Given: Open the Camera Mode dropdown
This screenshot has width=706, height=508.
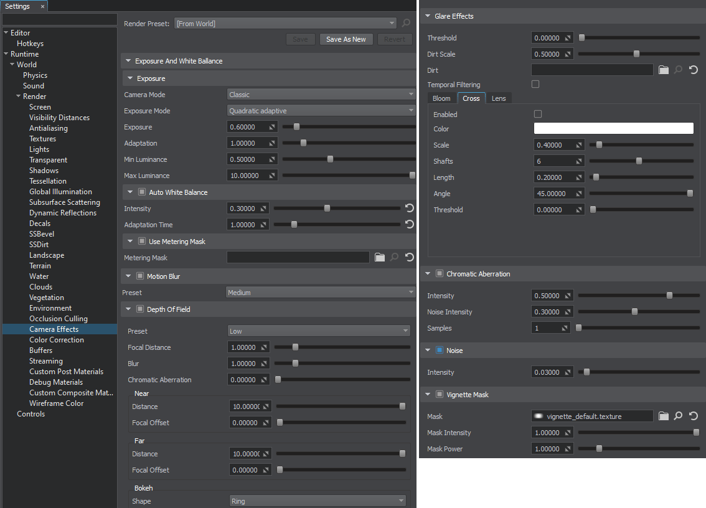Looking at the screenshot, I should 321,95.
